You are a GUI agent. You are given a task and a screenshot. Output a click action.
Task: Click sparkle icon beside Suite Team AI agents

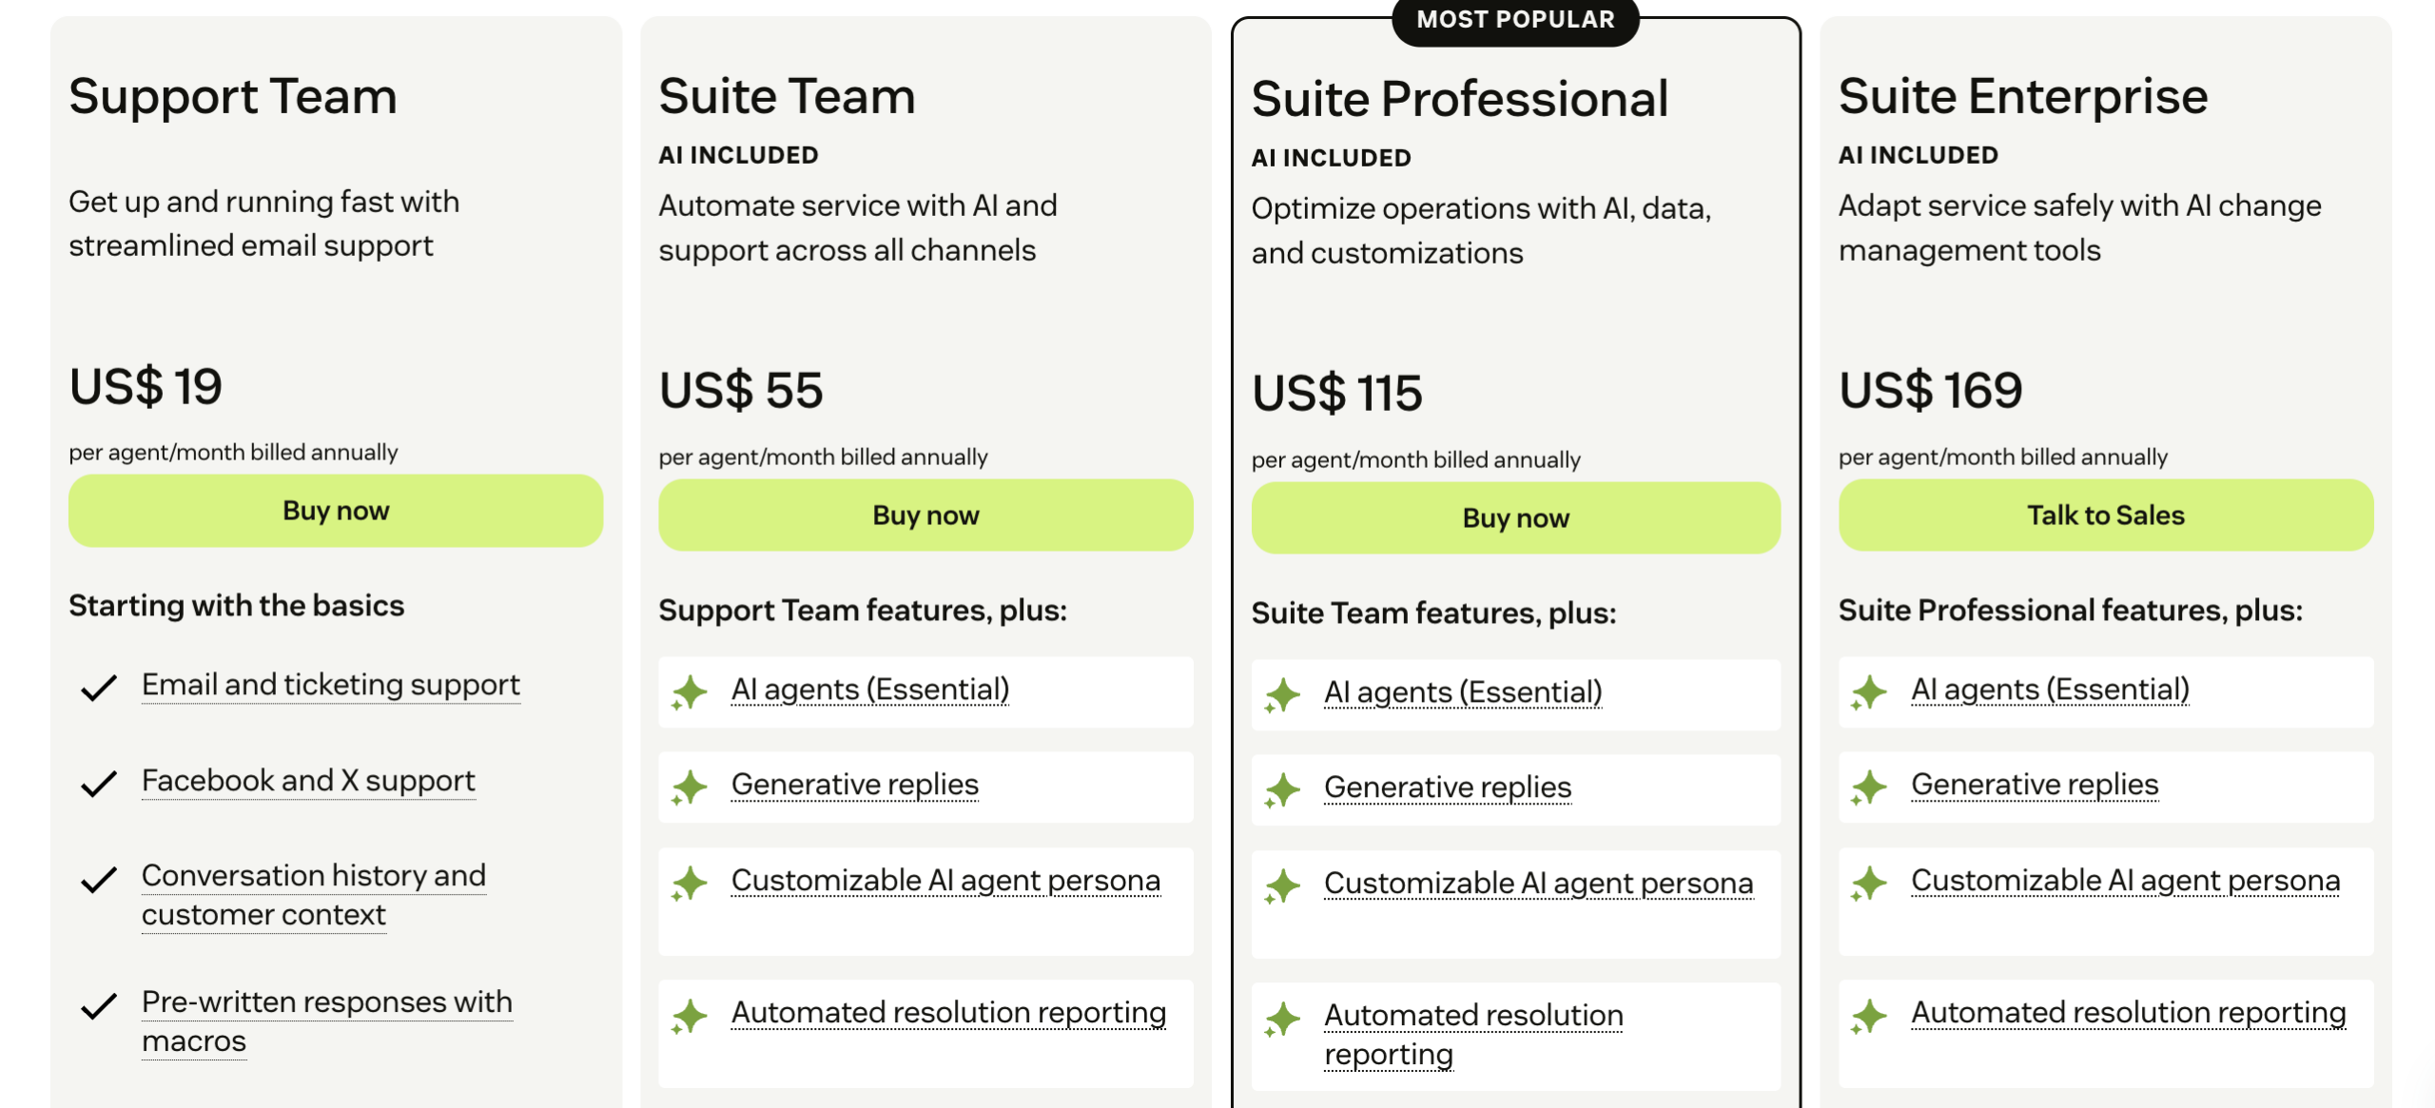(690, 691)
